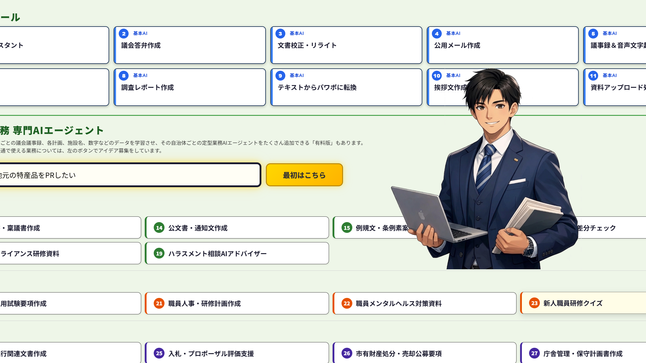Click the number 8 circle badge

click(x=124, y=76)
